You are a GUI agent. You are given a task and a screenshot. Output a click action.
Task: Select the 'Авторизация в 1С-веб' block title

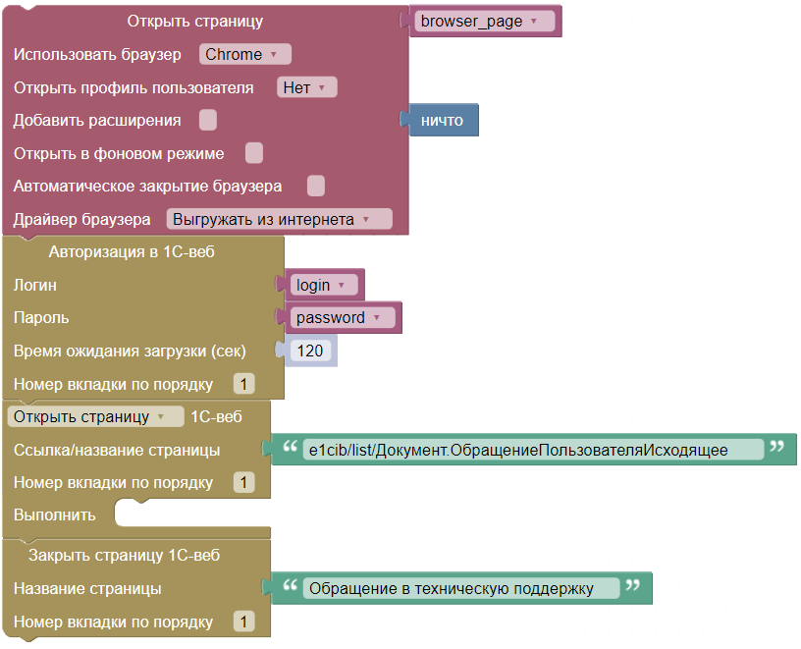point(132,252)
